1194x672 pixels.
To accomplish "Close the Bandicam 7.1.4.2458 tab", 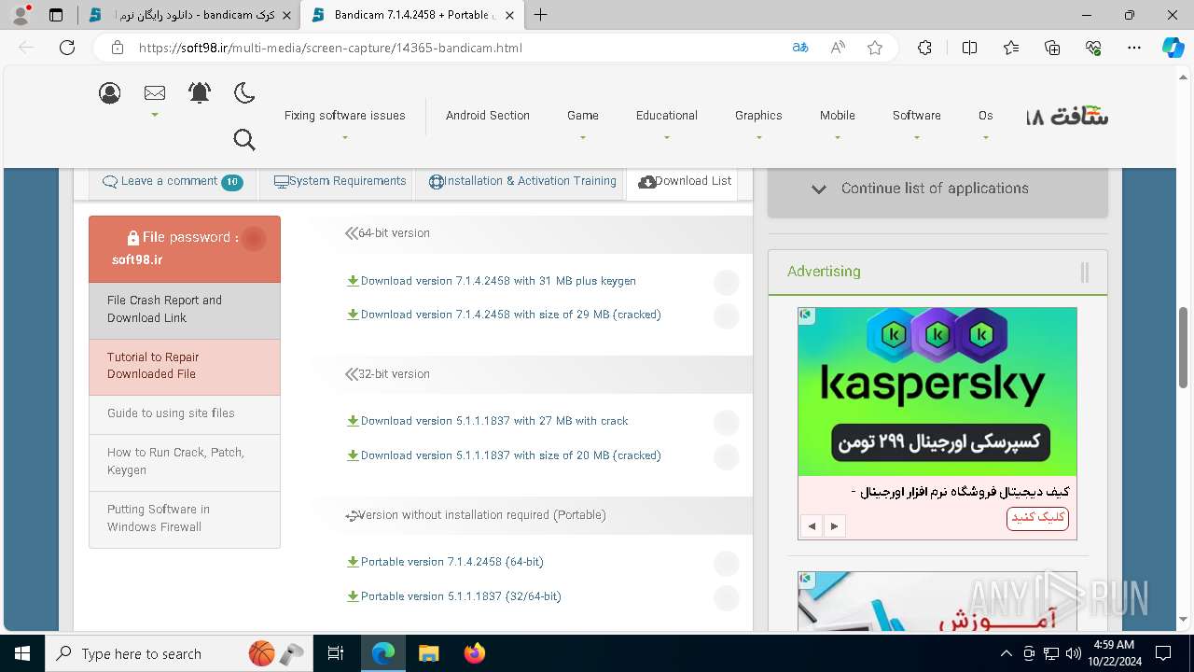I will coord(511,15).
